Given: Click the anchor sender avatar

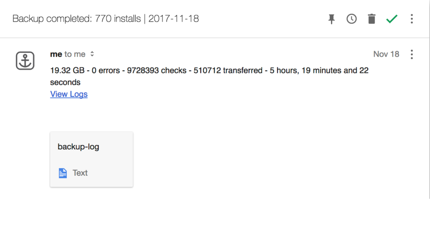Looking at the screenshot, I should coord(25,61).
